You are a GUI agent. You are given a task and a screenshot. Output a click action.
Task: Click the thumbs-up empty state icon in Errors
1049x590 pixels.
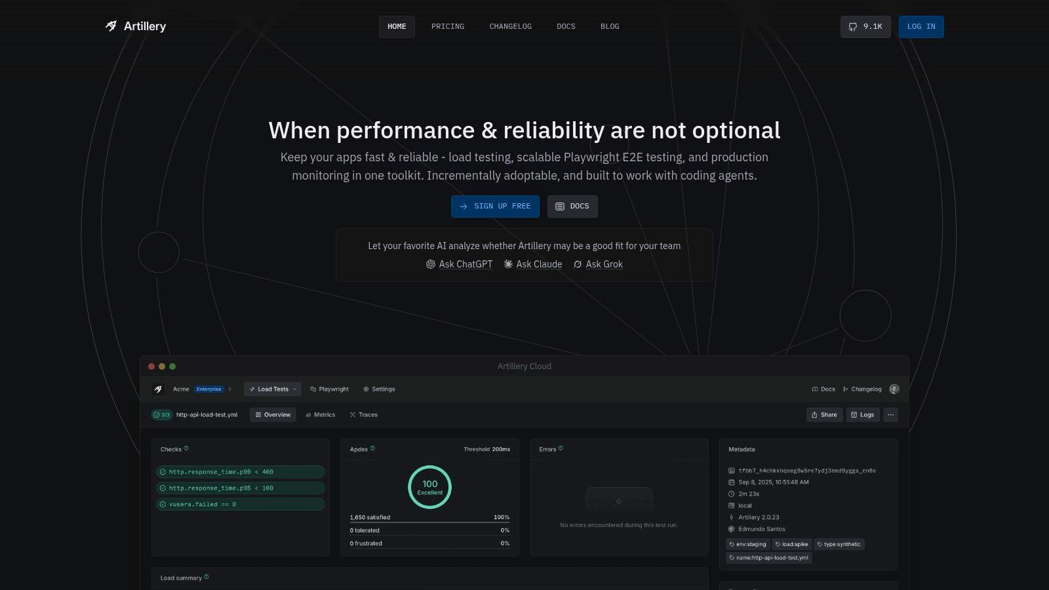(x=619, y=501)
